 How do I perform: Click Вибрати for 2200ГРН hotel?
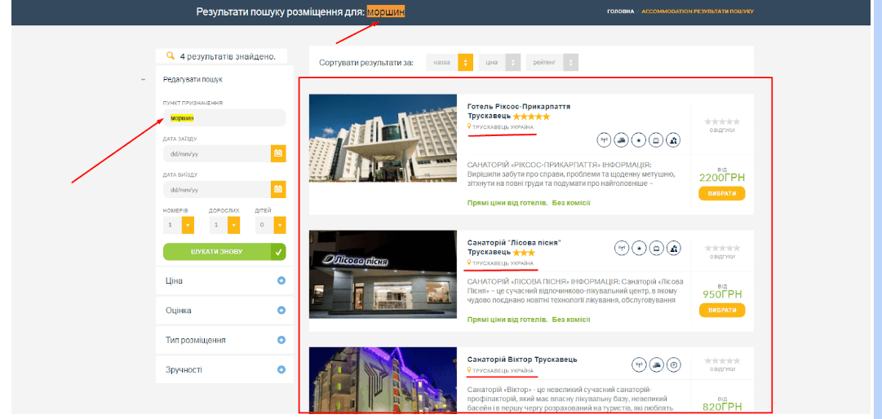(722, 193)
